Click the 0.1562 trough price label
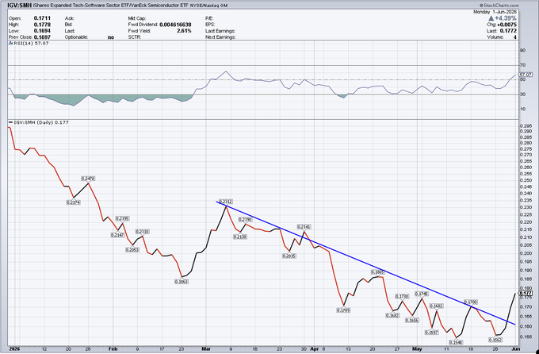 [495, 340]
